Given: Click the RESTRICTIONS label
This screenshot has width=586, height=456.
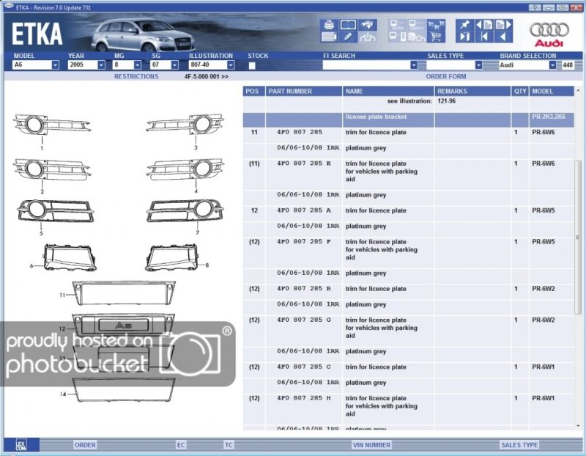Looking at the screenshot, I should [136, 76].
